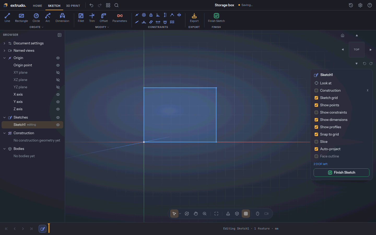Select the Circle sketch tool
376x235 pixels.
(x=36, y=18)
